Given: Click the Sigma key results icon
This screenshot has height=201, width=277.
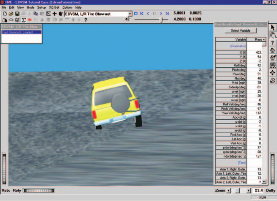Looking at the screenshot, I should click(23, 20).
